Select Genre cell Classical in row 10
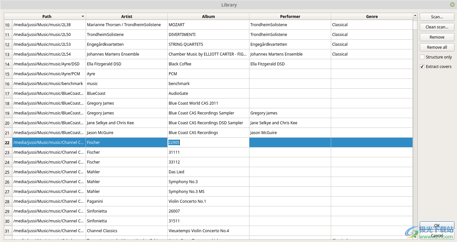The width and height of the screenshot is (457, 242). tap(372, 25)
